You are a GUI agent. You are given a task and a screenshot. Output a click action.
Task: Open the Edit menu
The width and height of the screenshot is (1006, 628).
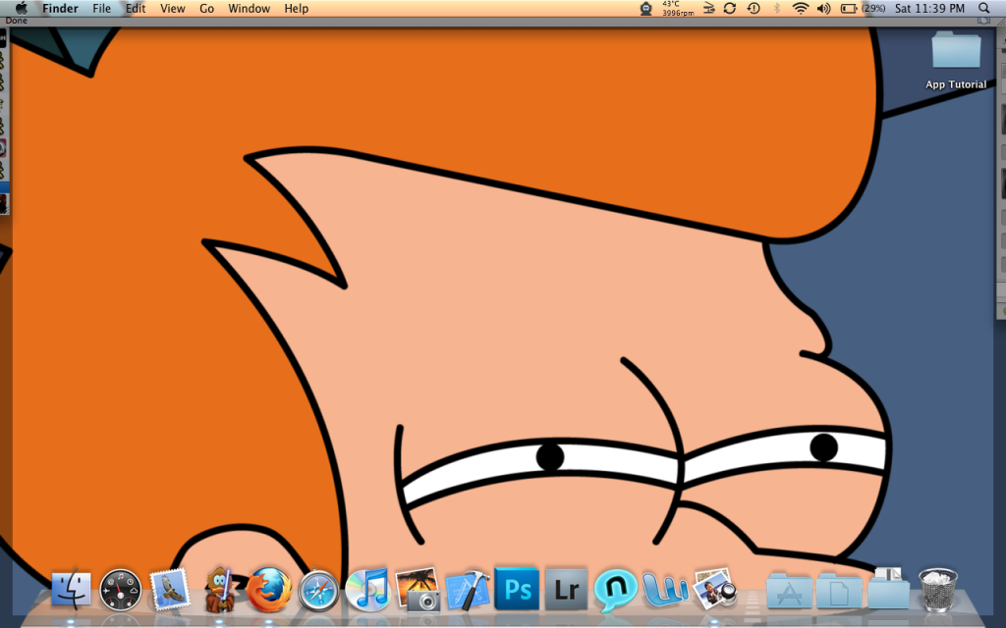coord(136,8)
